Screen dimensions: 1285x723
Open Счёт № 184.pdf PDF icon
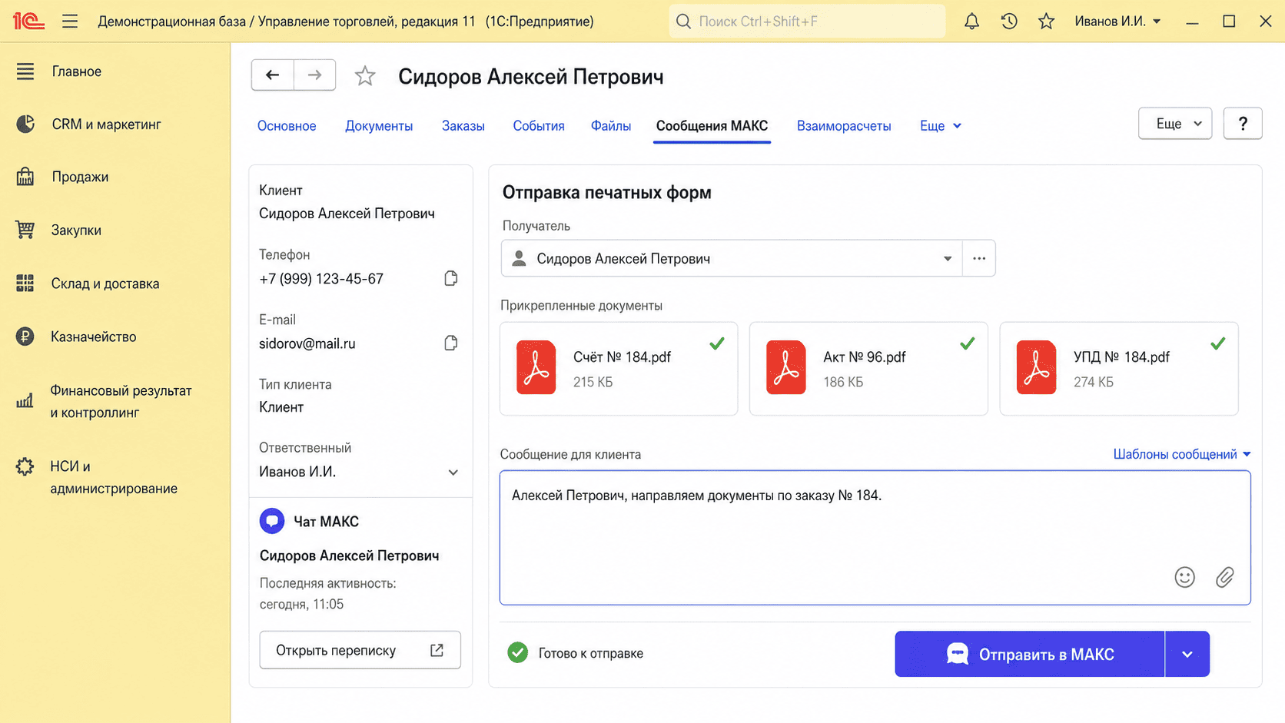point(536,367)
